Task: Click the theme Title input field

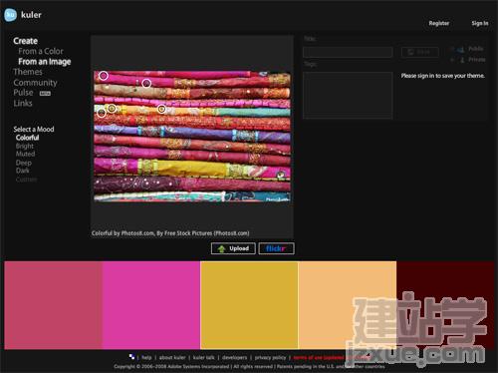Action: click(348, 52)
